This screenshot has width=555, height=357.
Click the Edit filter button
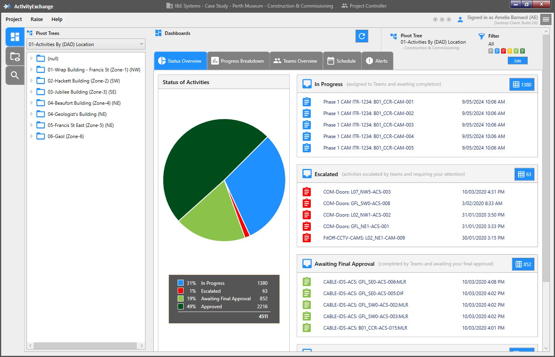(518, 61)
